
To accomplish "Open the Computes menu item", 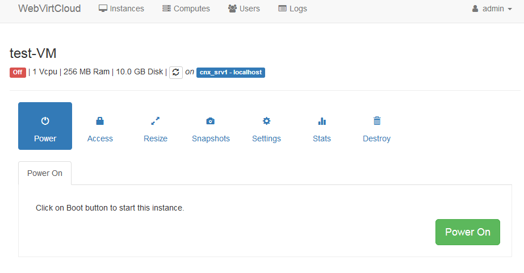I will coord(186,9).
